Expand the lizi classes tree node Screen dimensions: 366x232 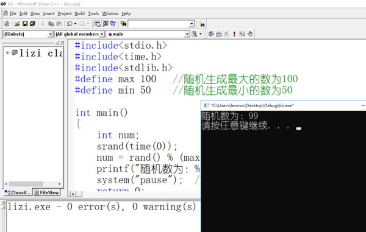click(x=8, y=53)
